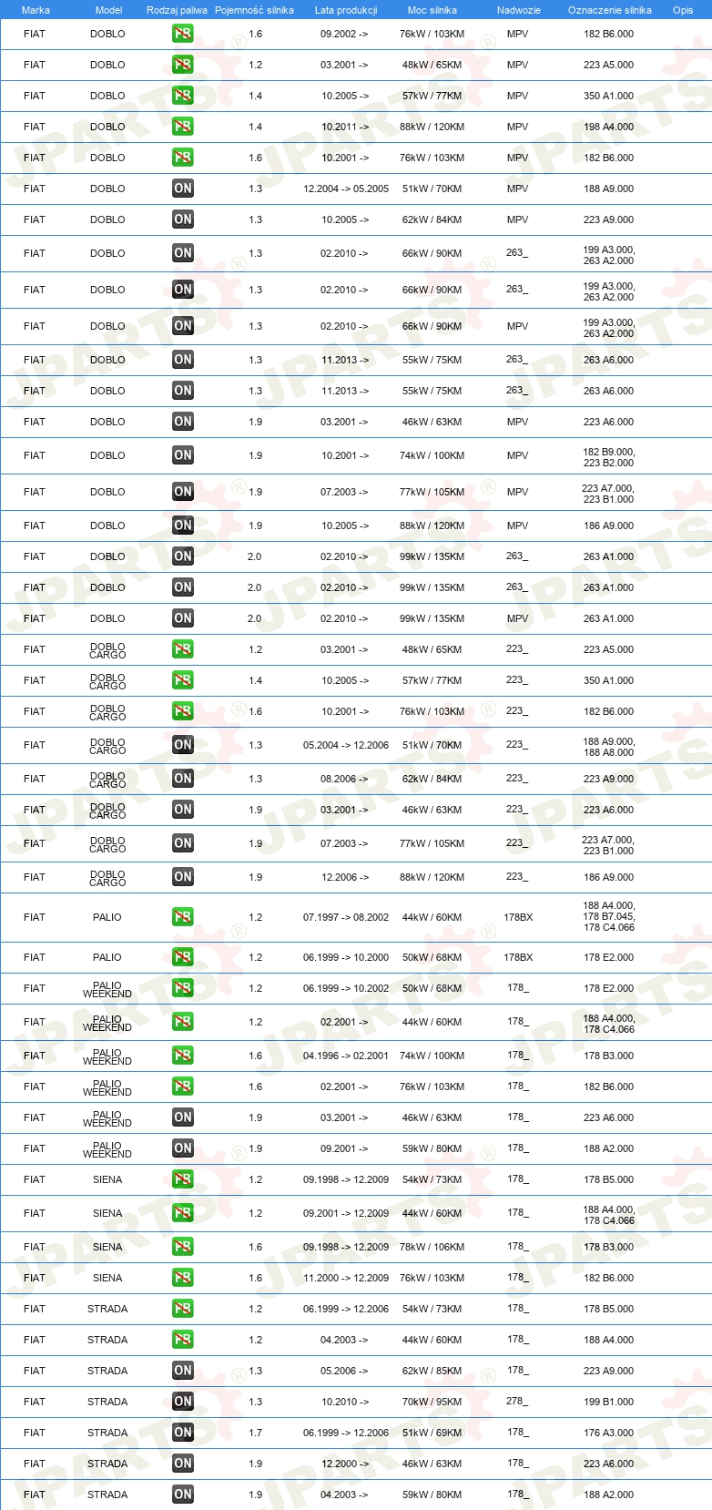Click the ON icon for STRADA 10.2010 row
This screenshot has width=712, height=1510.
point(183,1402)
